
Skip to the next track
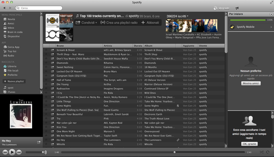tap(19, 152)
